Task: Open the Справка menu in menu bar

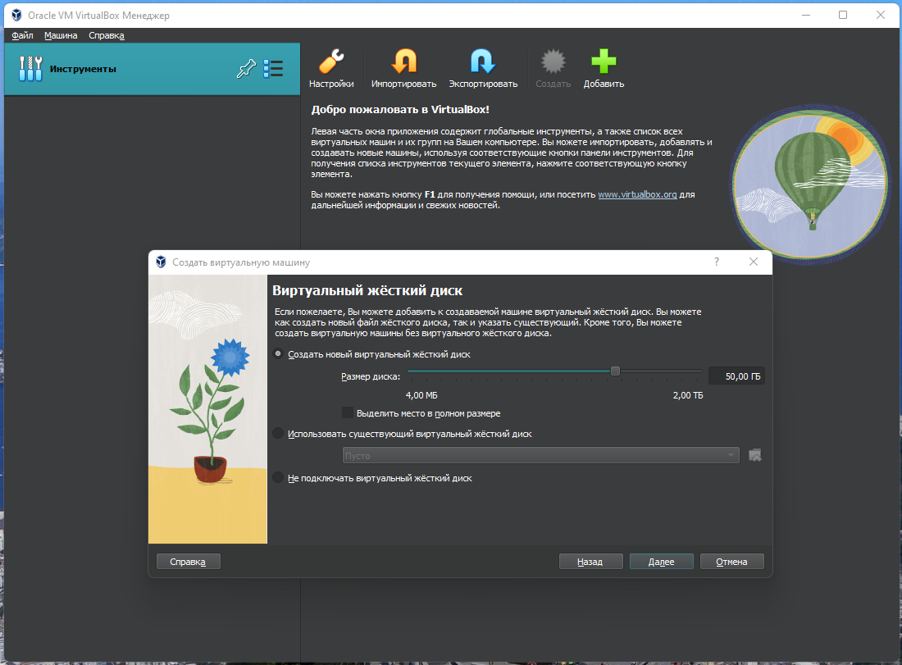Action: point(107,35)
